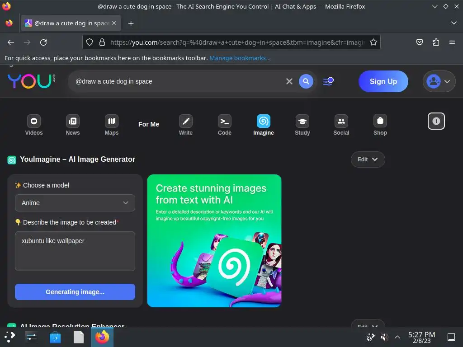Close the @draw a cute dog tab
Screen dimensions: 463x347
click(x=114, y=23)
